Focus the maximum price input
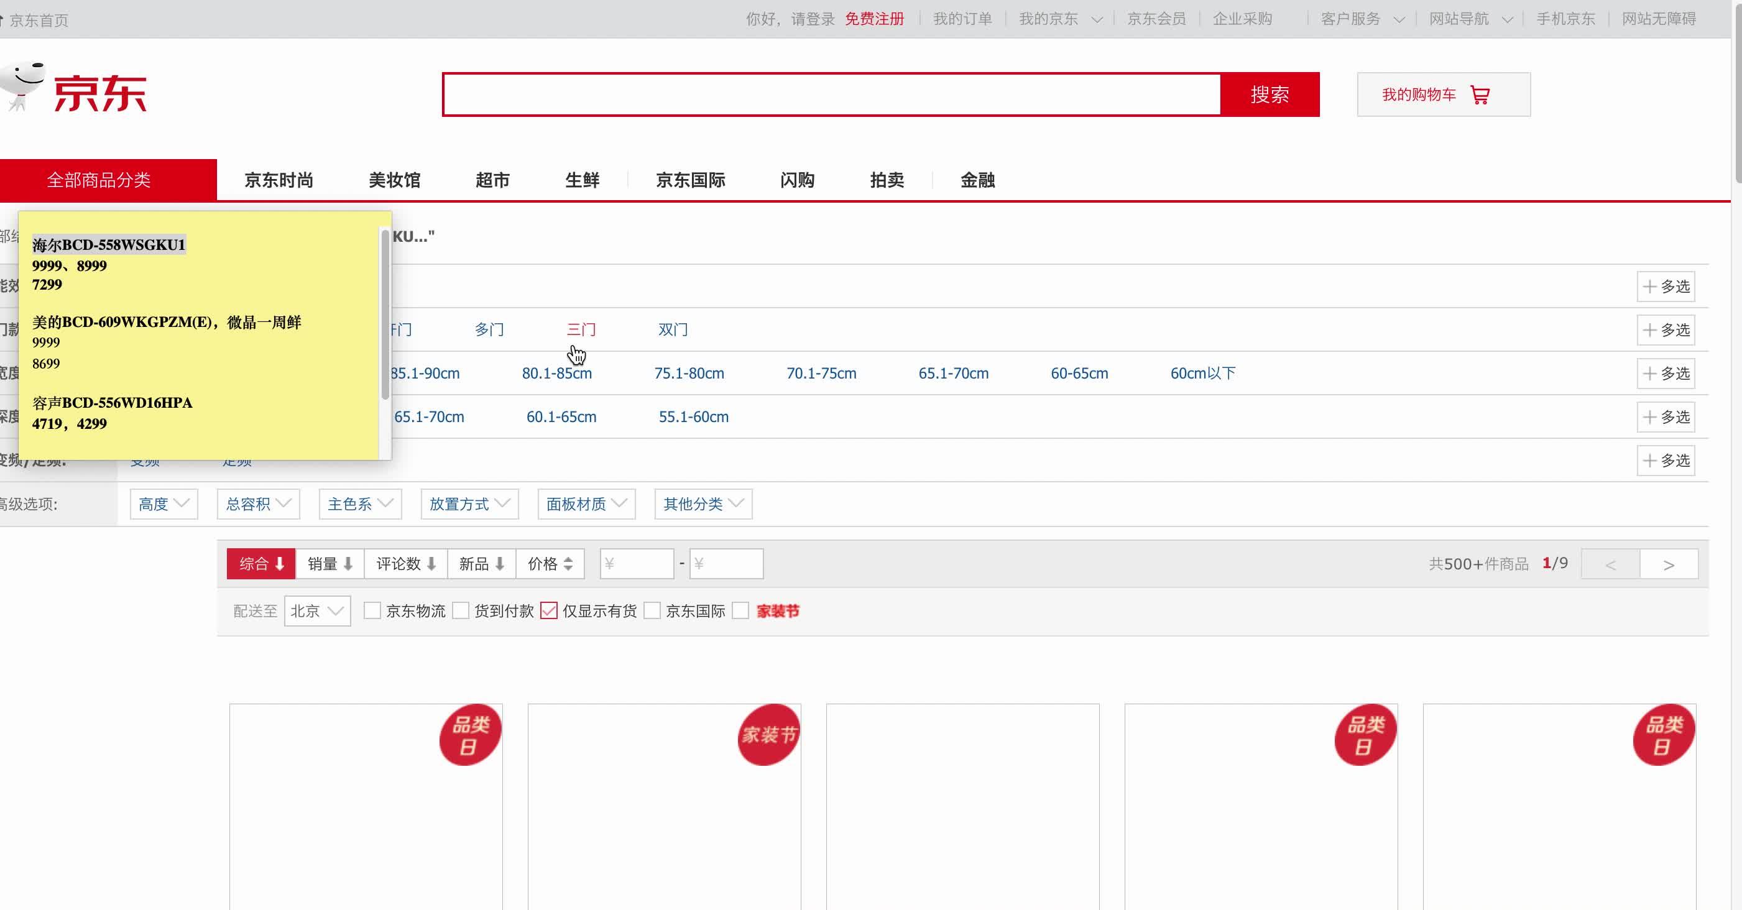Image resolution: width=1742 pixels, height=910 pixels. (x=726, y=564)
